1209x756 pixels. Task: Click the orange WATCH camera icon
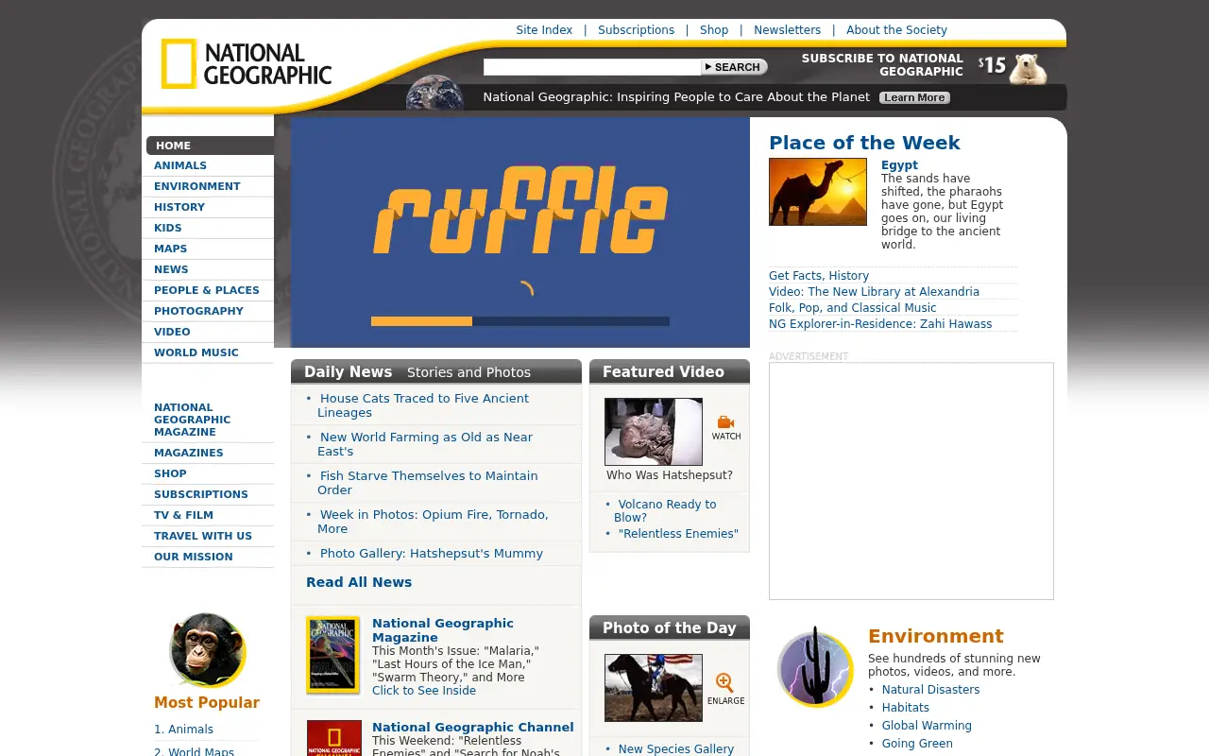725,422
